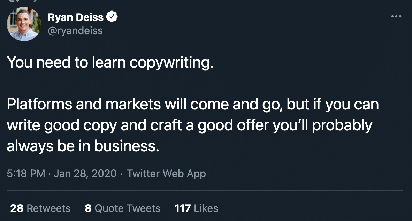412x221 pixels.
Task: Click the 5:18 PM timestamp
Action: click(x=26, y=174)
